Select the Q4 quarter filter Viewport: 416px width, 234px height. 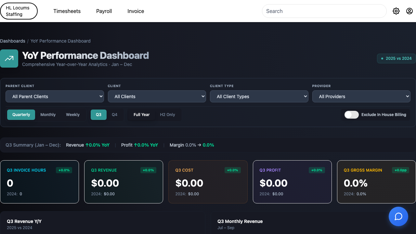click(114, 115)
